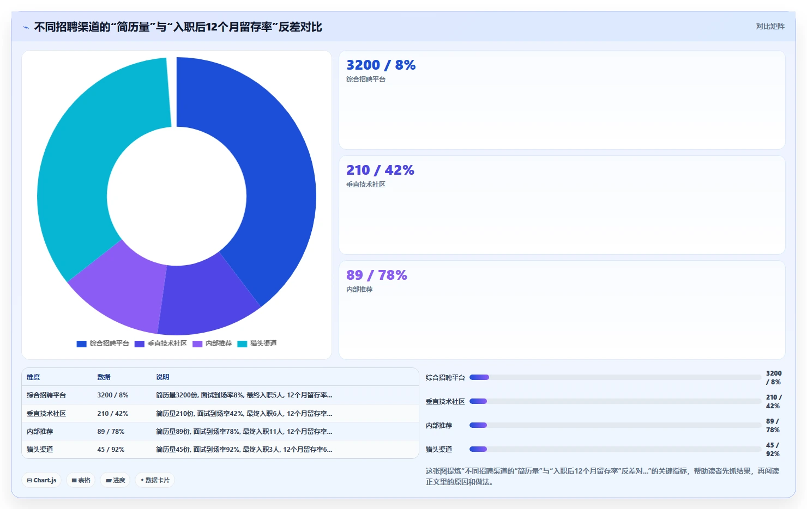This screenshot has height=509, width=807.
Task: Click the 210 / 42% table cell
Action: (x=113, y=414)
